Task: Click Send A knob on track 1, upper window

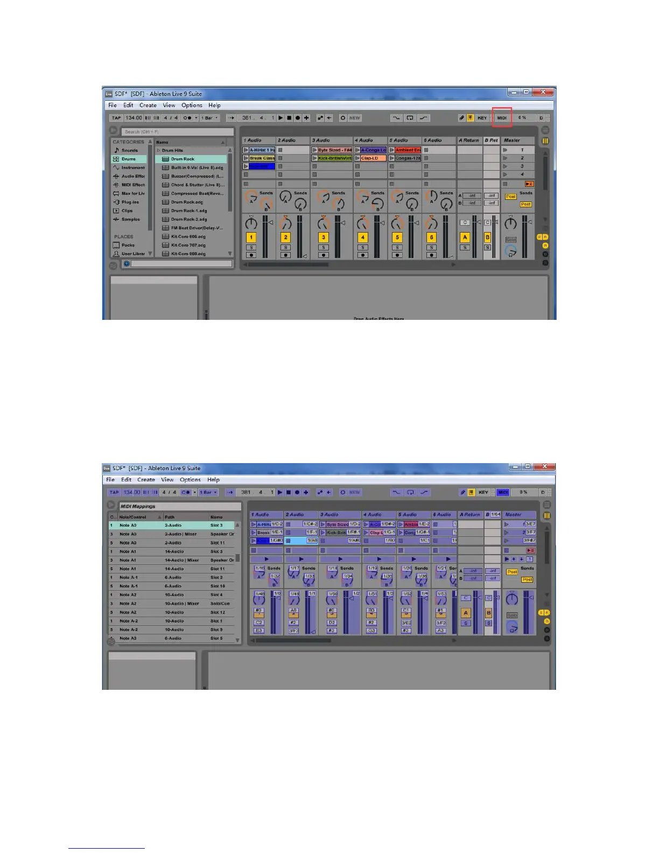Action: coord(250,197)
